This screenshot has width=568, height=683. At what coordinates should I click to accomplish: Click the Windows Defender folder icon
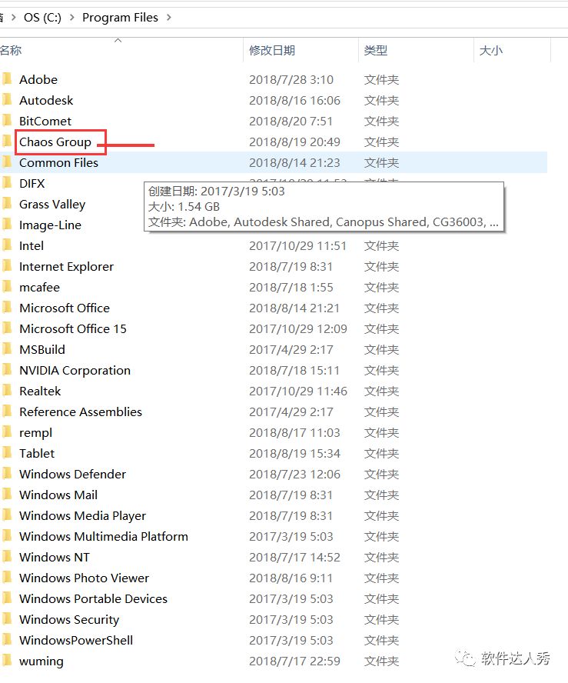pyautogui.click(x=6, y=474)
